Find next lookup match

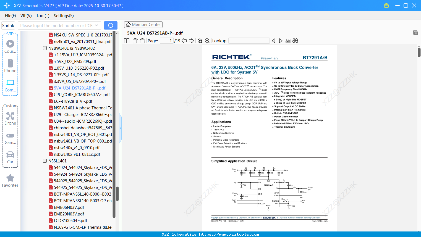[x=281, y=41]
